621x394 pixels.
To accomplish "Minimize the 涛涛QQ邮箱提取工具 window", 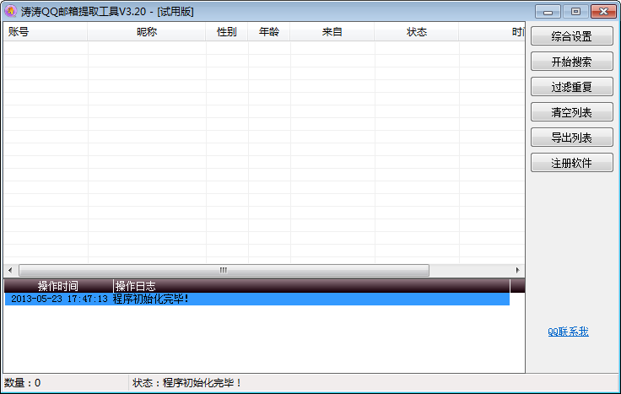I will [x=548, y=12].
